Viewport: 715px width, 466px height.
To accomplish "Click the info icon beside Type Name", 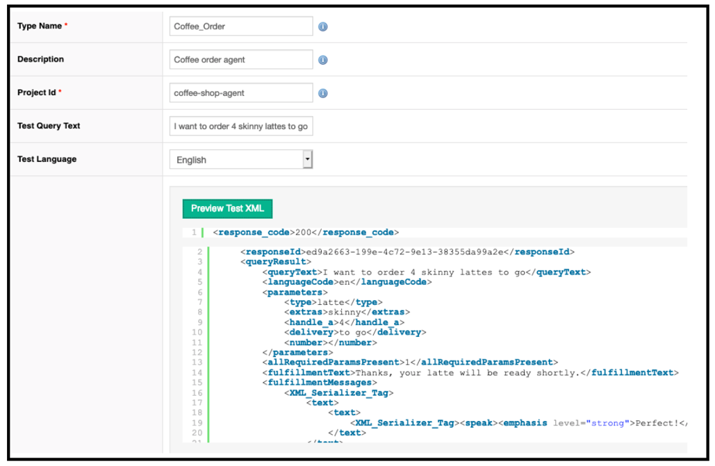I will (x=323, y=26).
